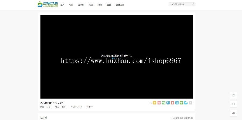
Task: Open the 留言 page
Action: pyautogui.click(x=109, y=5)
